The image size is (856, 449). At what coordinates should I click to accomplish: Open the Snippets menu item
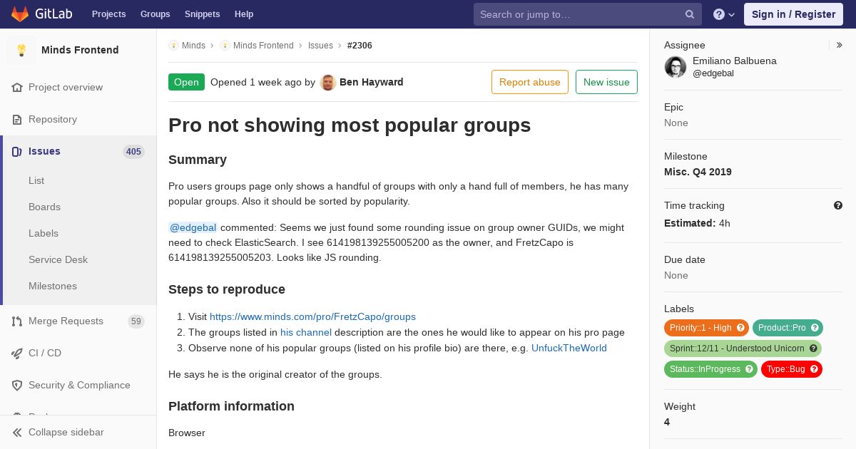click(x=203, y=14)
